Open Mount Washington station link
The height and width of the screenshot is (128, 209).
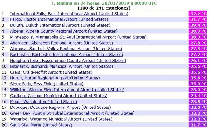(44, 102)
